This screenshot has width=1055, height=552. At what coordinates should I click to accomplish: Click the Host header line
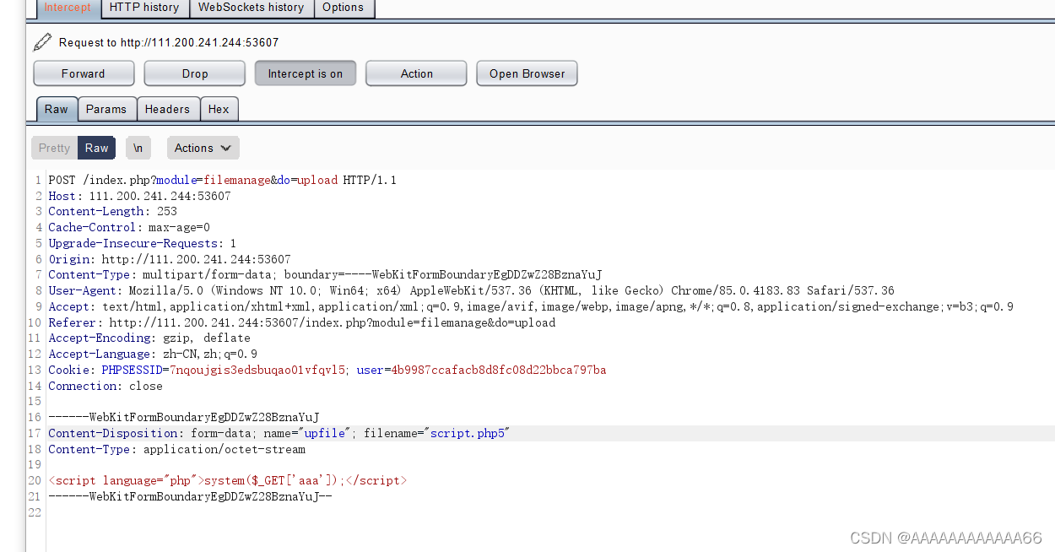pyautogui.click(x=139, y=196)
